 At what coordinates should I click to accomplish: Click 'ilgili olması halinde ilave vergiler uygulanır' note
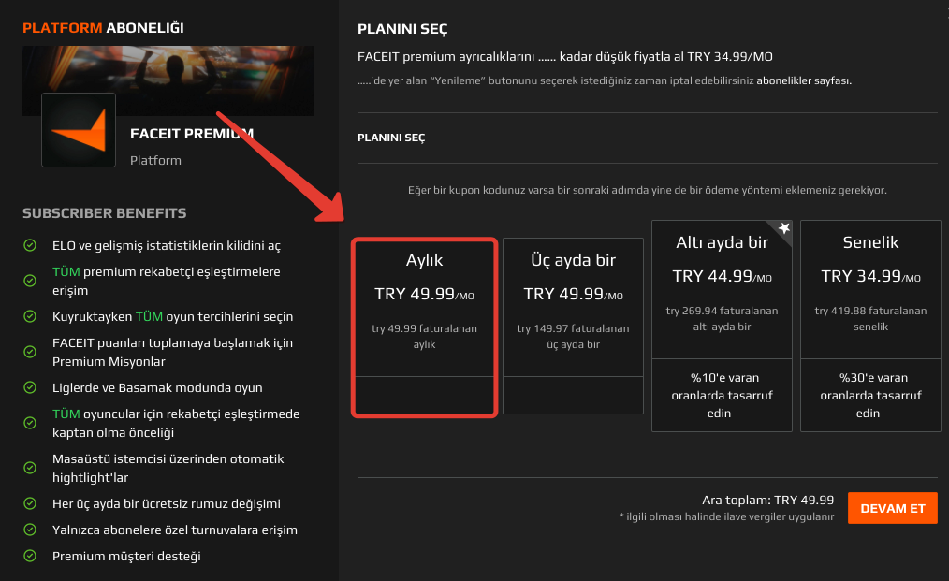coord(727,516)
